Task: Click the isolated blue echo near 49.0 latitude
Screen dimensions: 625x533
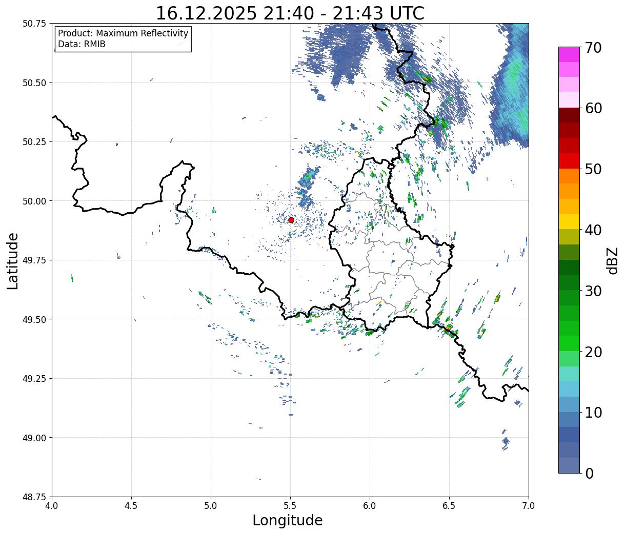Action: click(506, 441)
